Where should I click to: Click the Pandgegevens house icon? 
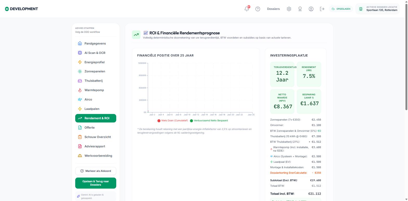click(x=80, y=43)
